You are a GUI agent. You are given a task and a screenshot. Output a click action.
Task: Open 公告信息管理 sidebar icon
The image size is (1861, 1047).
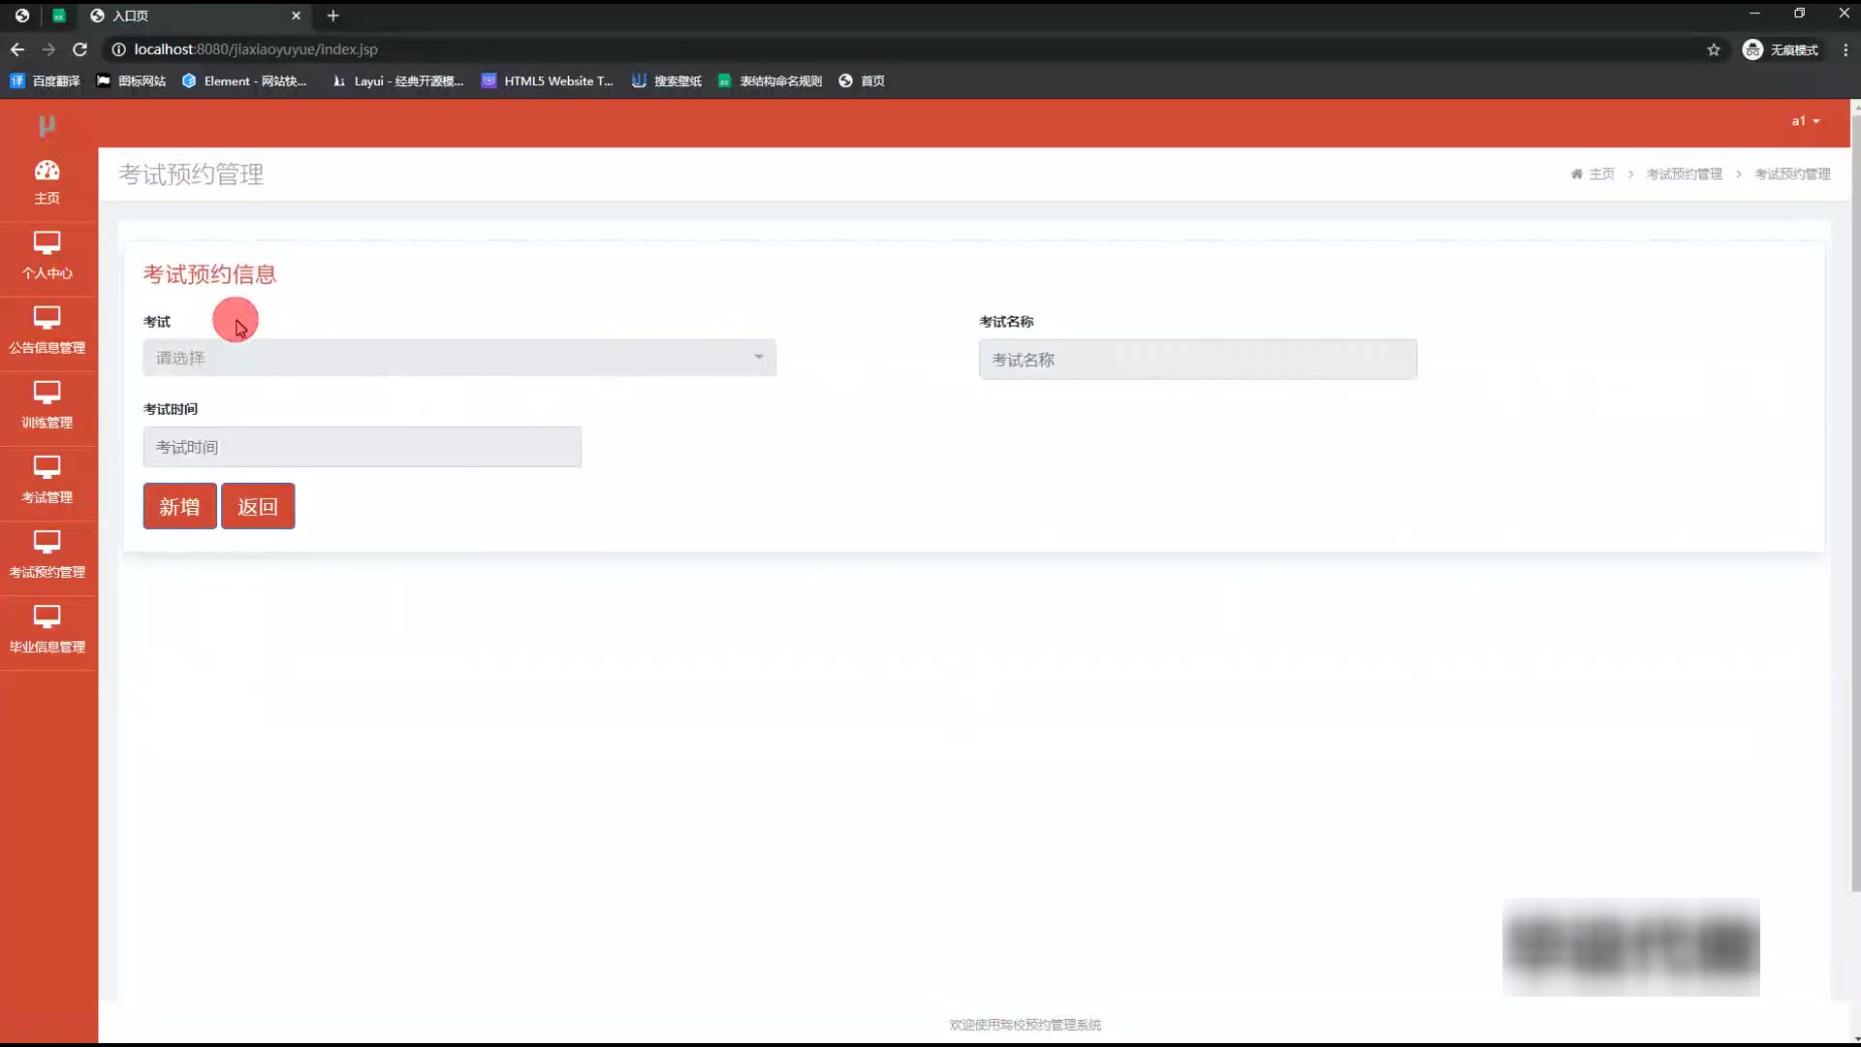pyautogui.click(x=47, y=318)
